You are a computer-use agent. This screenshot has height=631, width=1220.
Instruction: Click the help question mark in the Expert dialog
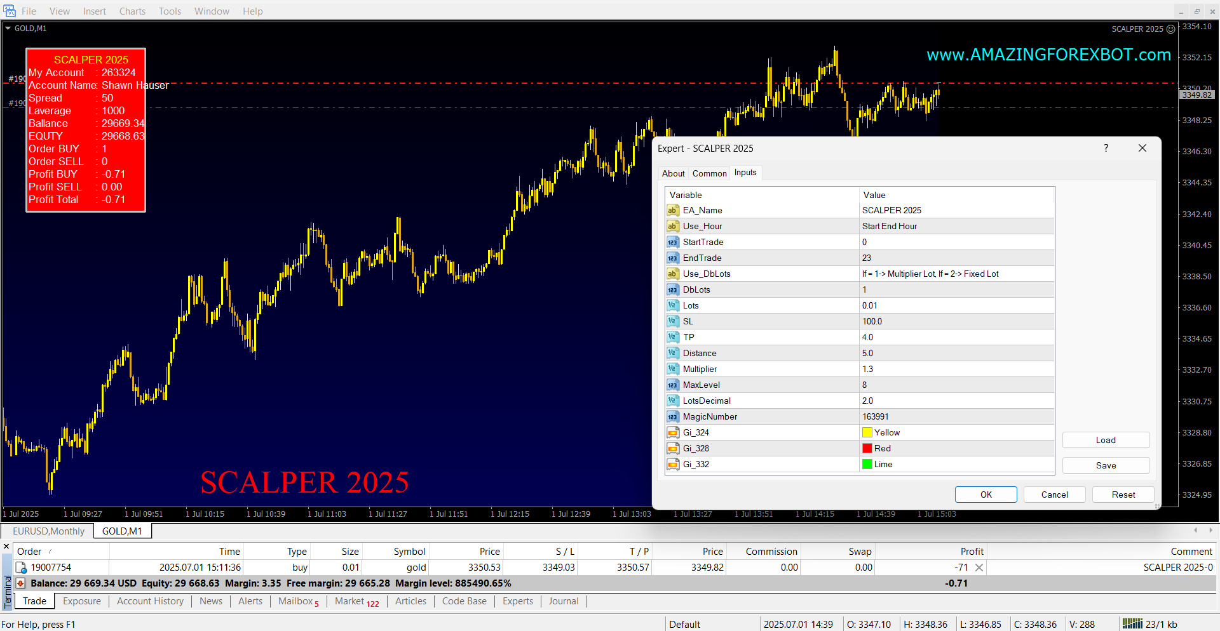pos(1106,148)
